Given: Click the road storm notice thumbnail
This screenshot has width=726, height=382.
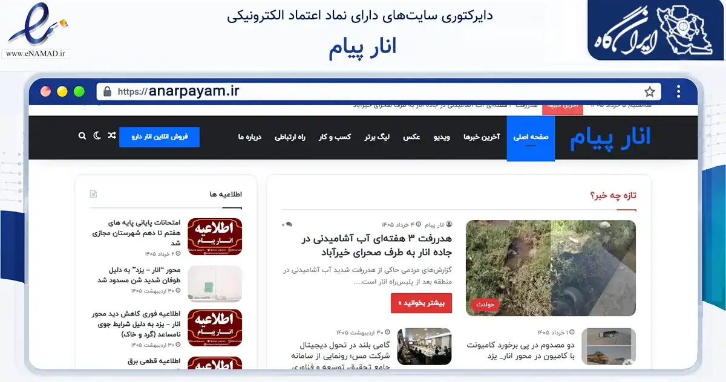Looking at the screenshot, I should (215, 284).
